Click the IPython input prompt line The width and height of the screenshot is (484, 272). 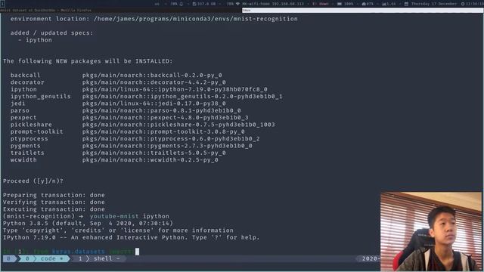point(71,252)
